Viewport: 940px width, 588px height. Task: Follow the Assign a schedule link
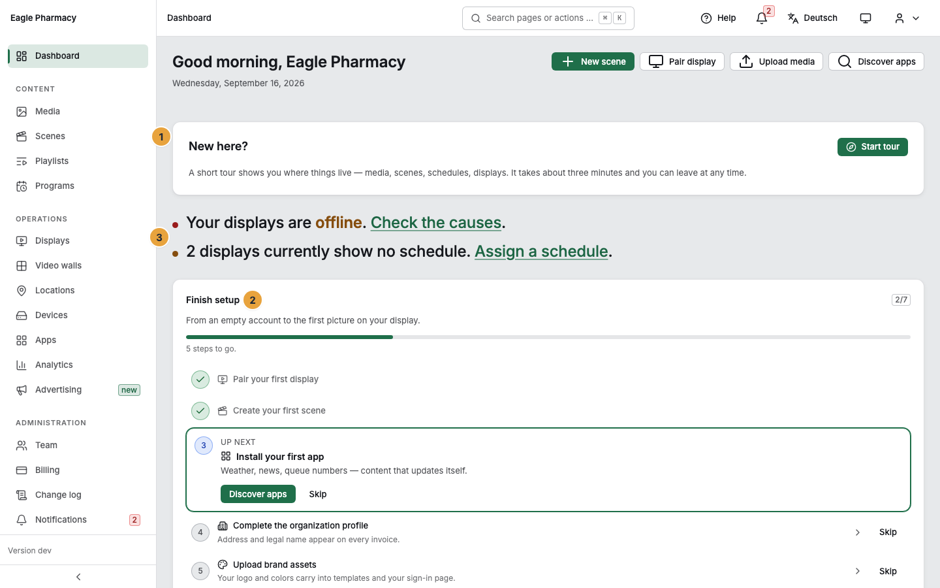541,252
